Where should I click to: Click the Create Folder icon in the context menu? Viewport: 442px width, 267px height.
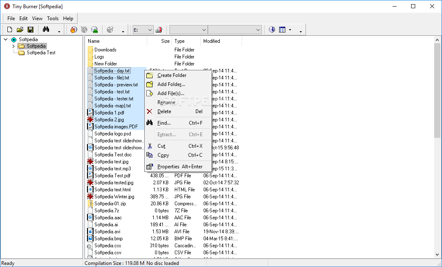150,75
